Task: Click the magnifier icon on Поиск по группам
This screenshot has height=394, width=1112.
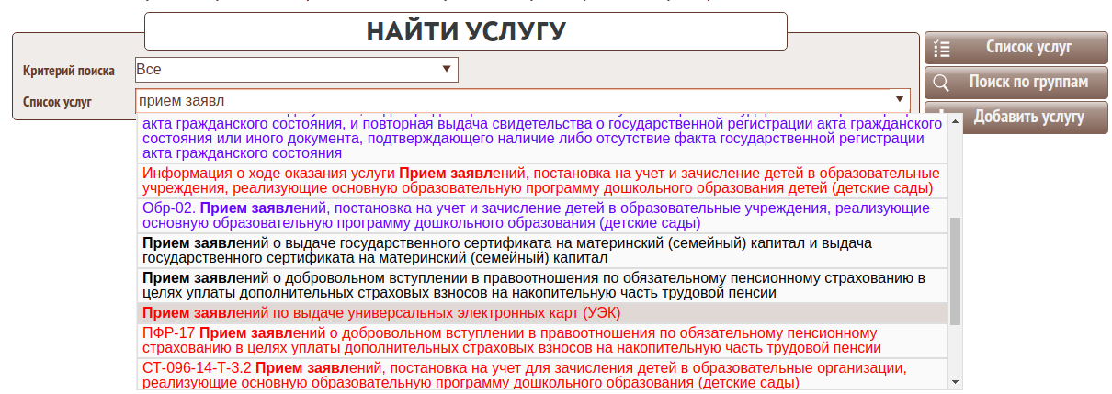Action: point(941,83)
